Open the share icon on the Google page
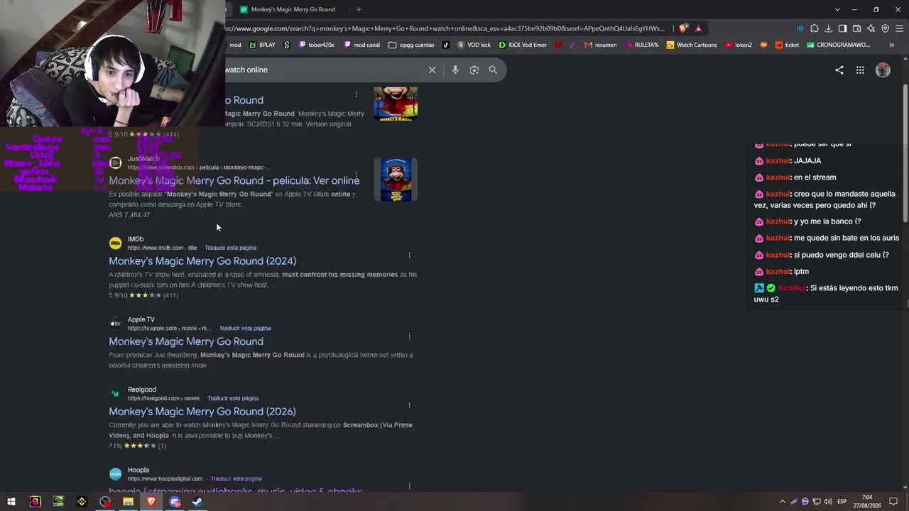 (x=839, y=70)
